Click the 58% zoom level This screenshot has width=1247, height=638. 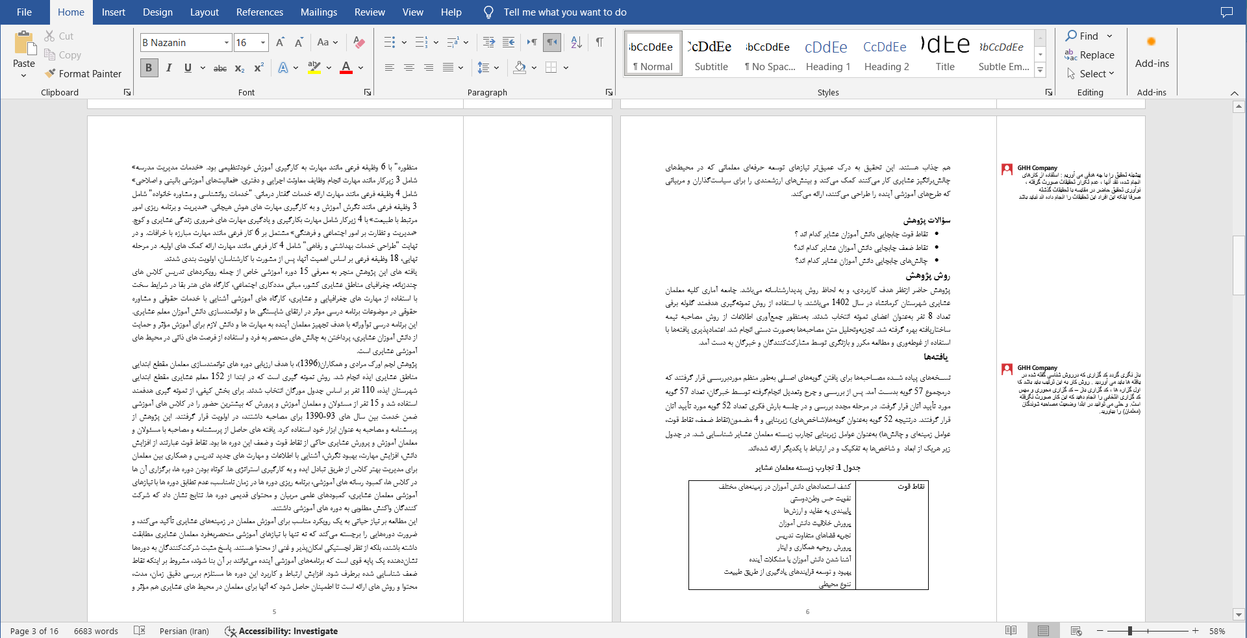(x=1217, y=631)
